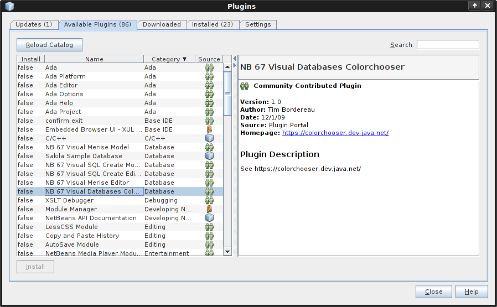This screenshot has height=307, width=497.
Task: Click the scrollbar down arrow of the plugin list
Action: point(227,252)
